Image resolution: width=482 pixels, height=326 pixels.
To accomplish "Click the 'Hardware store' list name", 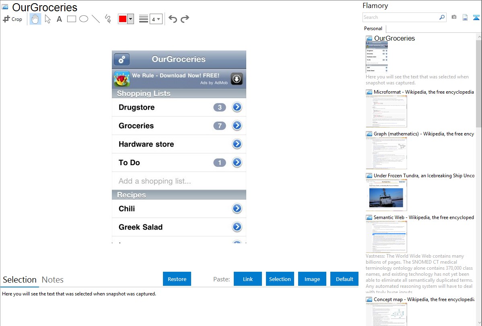I will [x=146, y=144].
